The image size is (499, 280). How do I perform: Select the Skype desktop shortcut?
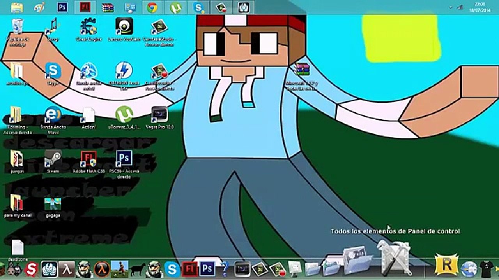(53, 74)
